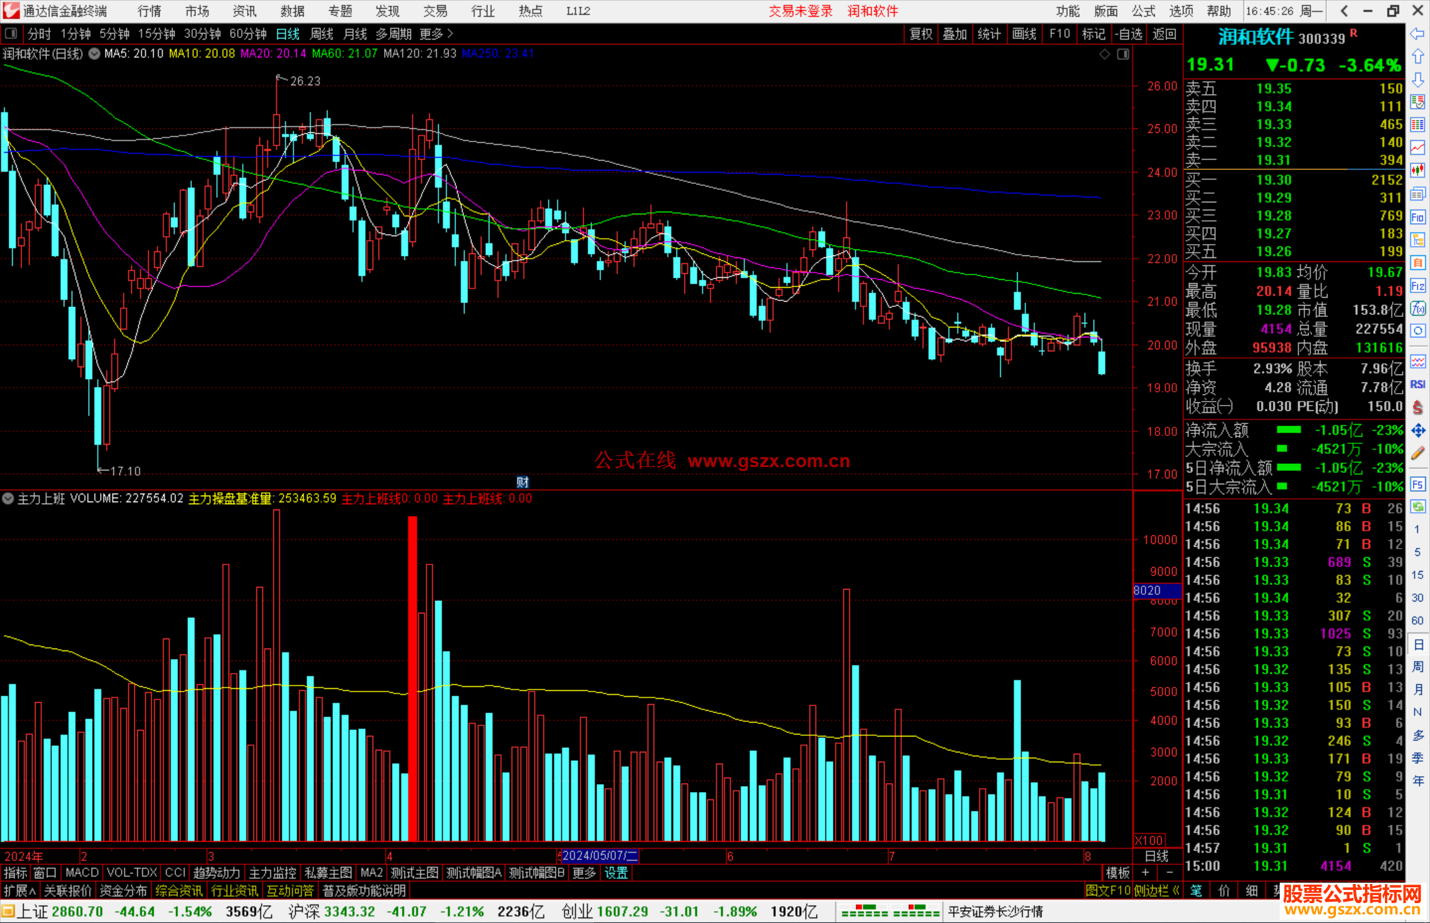Click the plus zoom button beside 模板
The width and height of the screenshot is (1430, 923).
1145,873
